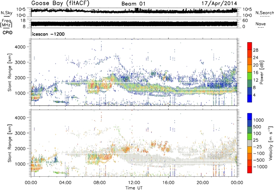This screenshot has width=274, height=190.
Task: Click the 20:00 time tick label
Action: pos(202,183)
